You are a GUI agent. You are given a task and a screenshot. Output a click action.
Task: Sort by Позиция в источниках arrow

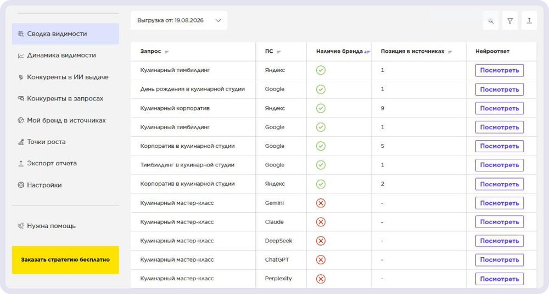(450, 52)
